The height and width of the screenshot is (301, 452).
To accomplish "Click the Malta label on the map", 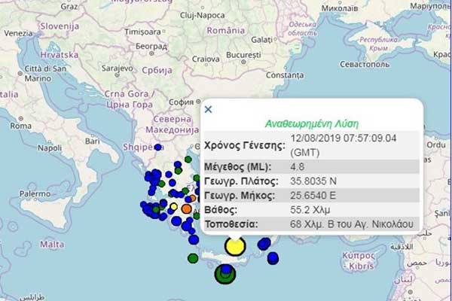I will [x=51, y=244].
